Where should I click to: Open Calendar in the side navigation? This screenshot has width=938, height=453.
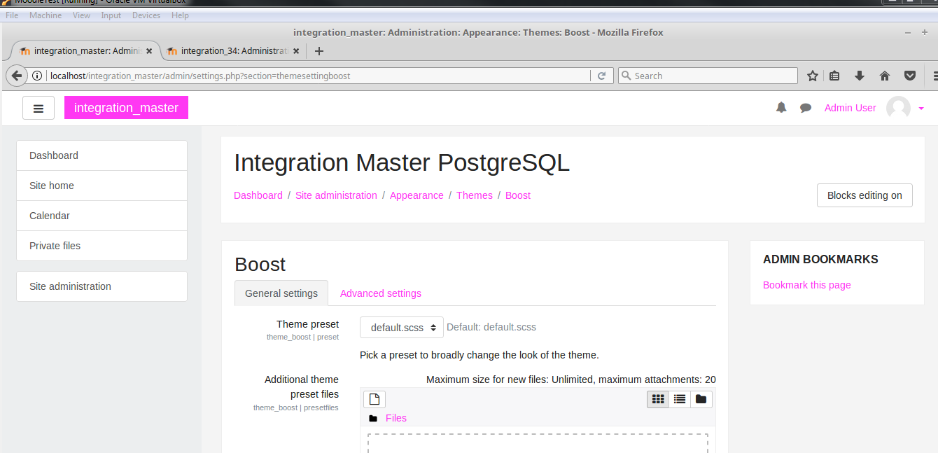[x=101, y=216]
